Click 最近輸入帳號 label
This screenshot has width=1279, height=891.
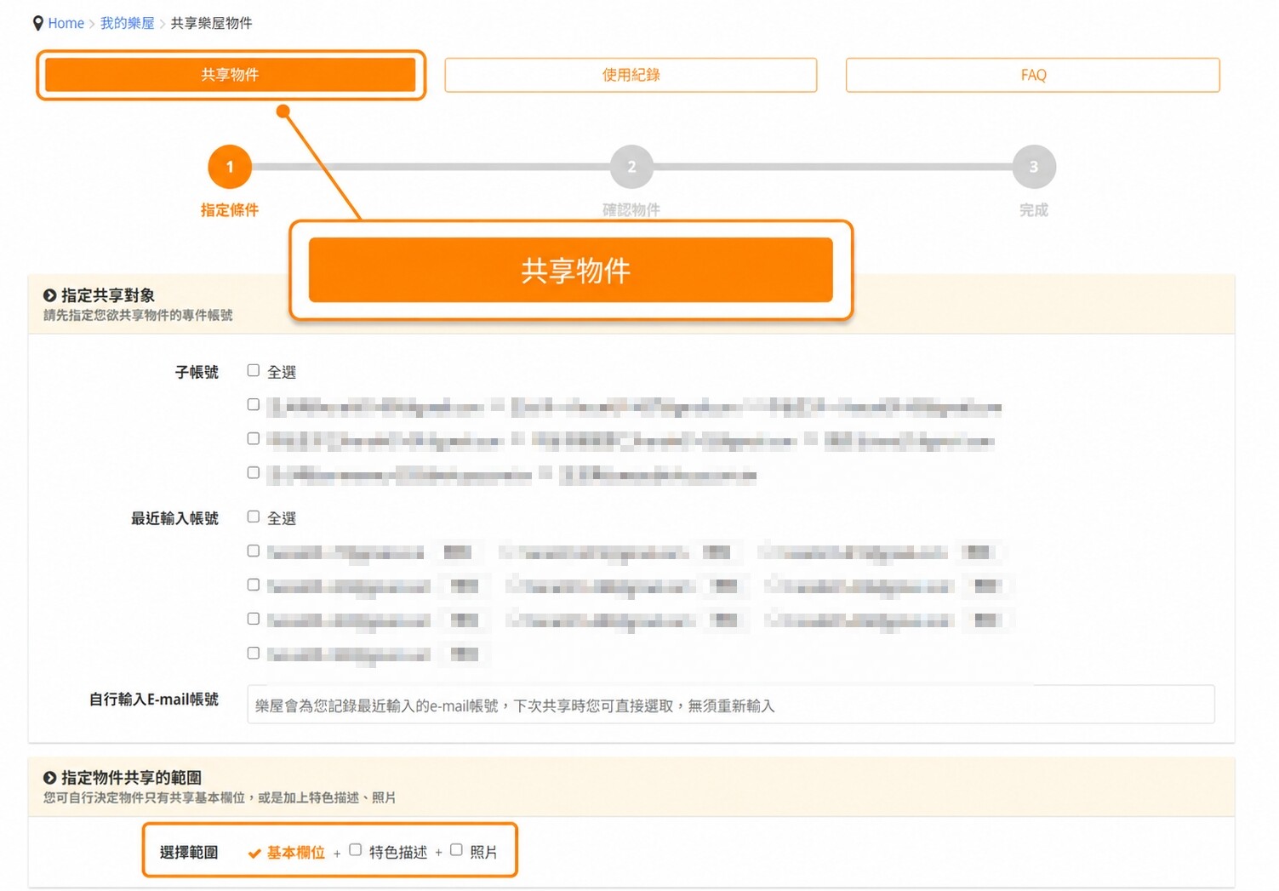(x=174, y=518)
